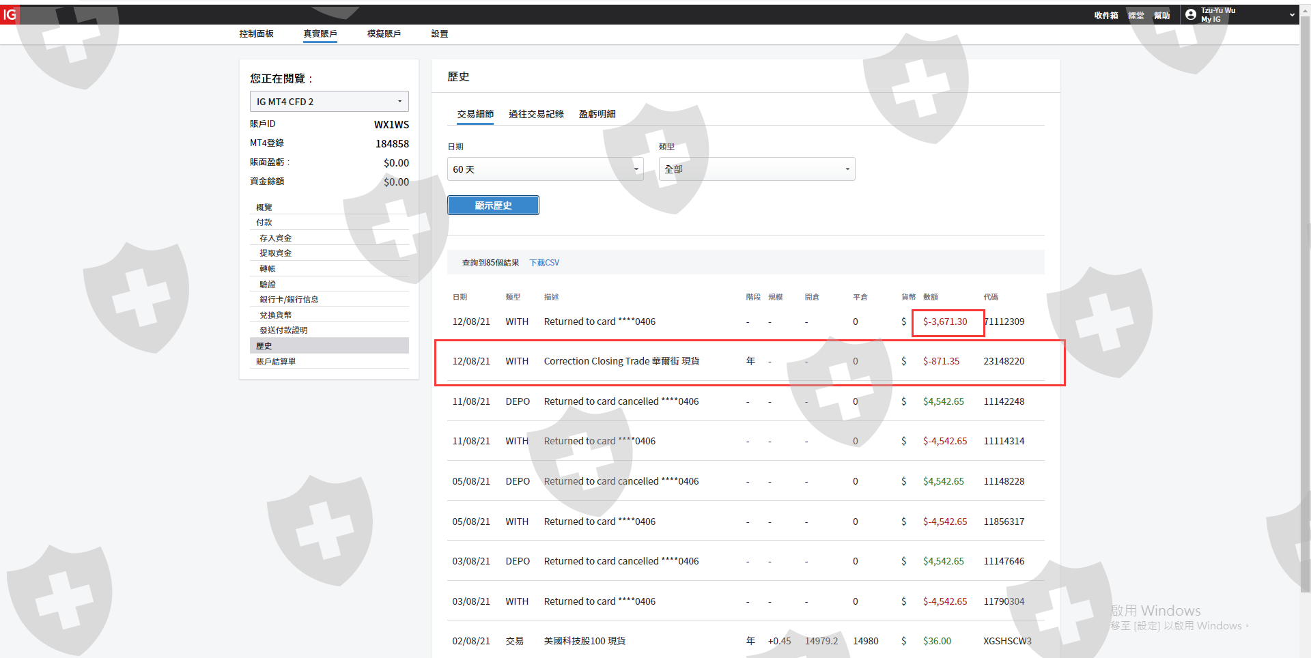The width and height of the screenshot is (1311, 658).
Task: Open the 幫助 help link
Action: (1161, 15)
